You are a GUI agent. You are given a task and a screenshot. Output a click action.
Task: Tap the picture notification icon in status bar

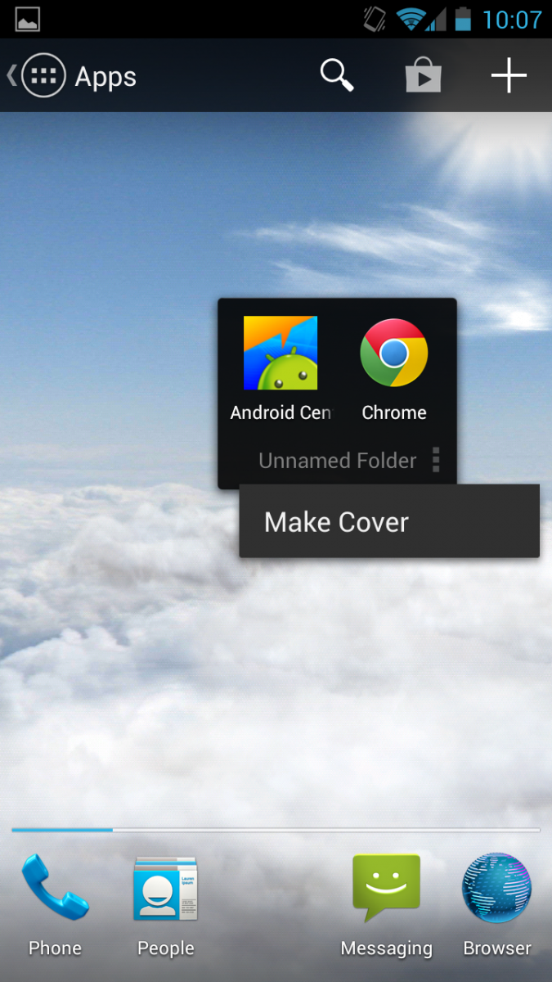click(27, 19)
